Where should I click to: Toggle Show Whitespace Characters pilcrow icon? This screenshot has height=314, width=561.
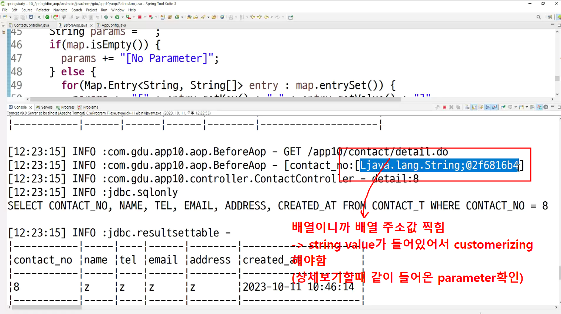click(97, 17)
